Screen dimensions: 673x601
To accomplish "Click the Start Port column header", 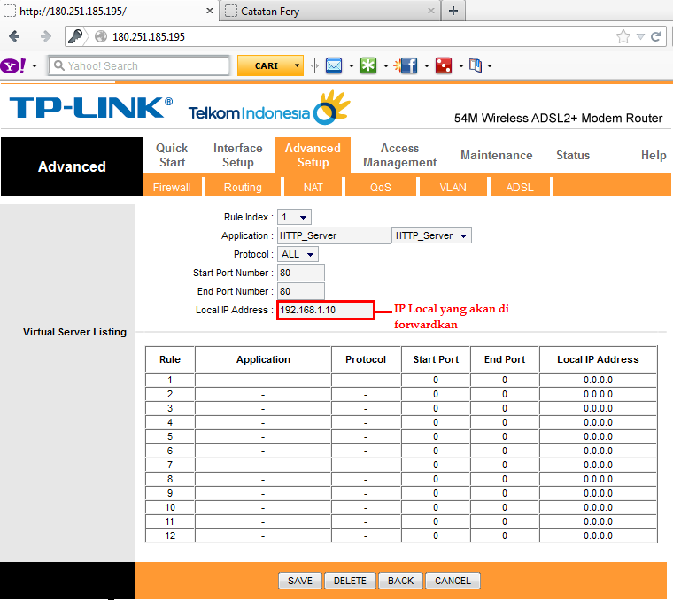I will click(x=436, y=359).
